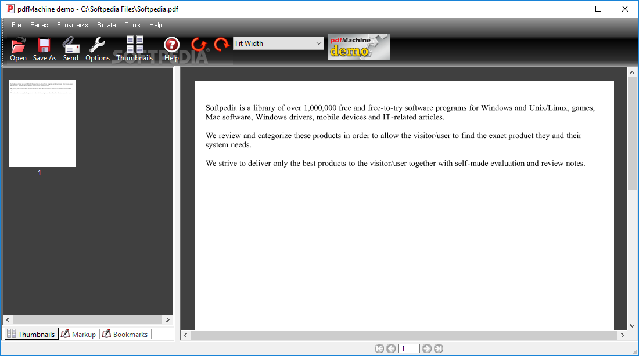Image resolution: width=639 pixels, height=356 pixels.
Task: Switch to the Markup tab
Action: point(78,334)
